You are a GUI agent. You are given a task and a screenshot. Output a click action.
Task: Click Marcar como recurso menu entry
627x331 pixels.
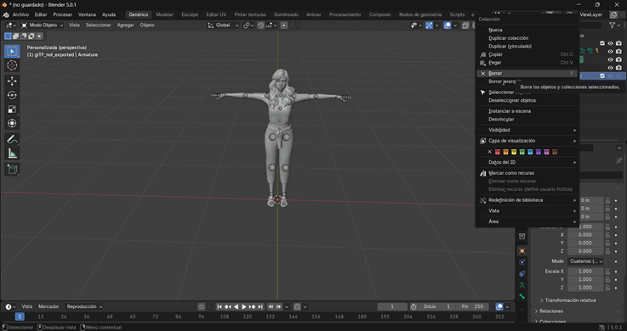click(x=527, y=173)
